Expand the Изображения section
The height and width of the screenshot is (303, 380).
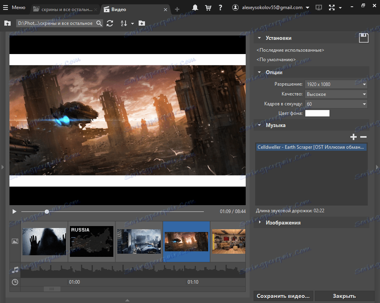[x=283, y=223]
